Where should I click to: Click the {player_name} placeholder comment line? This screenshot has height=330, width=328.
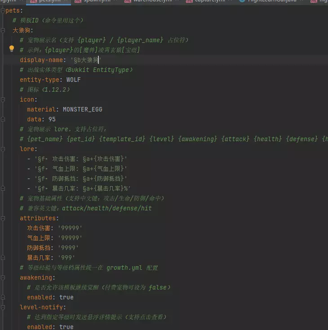point(104,40)
